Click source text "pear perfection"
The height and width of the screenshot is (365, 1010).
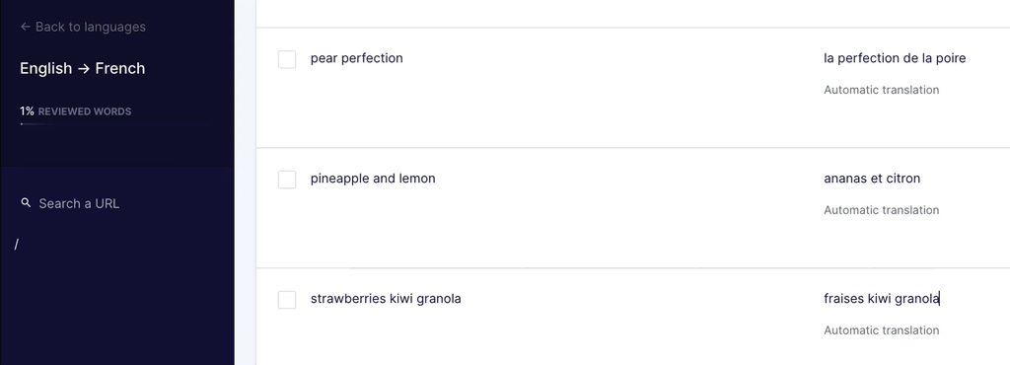(357, 58)
